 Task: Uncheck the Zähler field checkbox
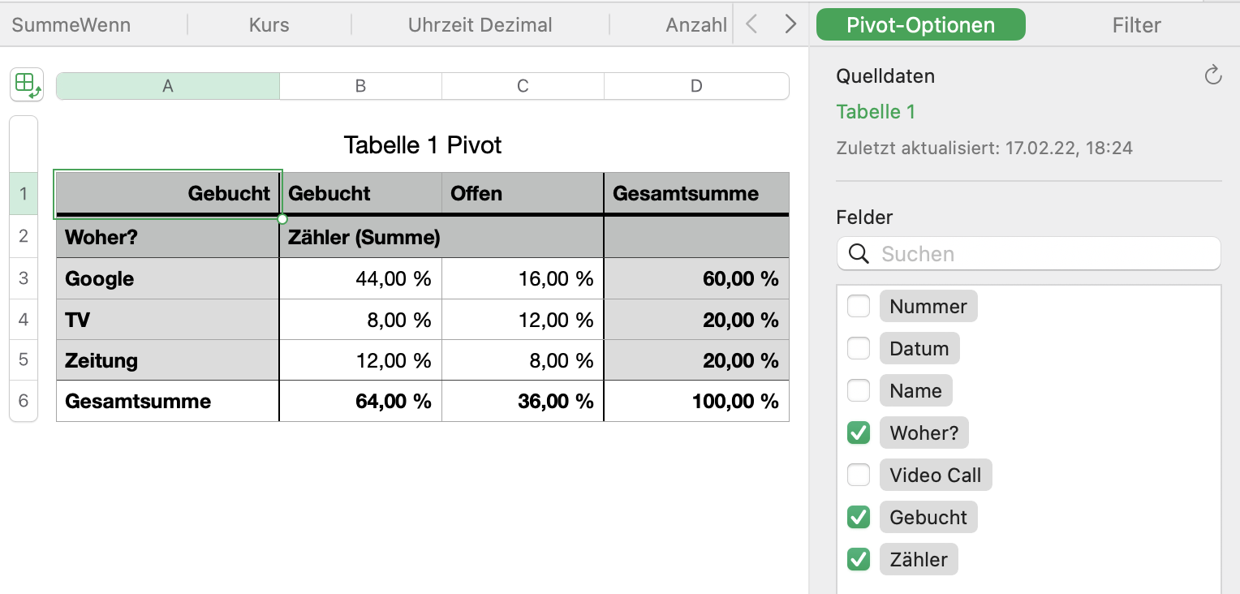[x=859, y=559]
